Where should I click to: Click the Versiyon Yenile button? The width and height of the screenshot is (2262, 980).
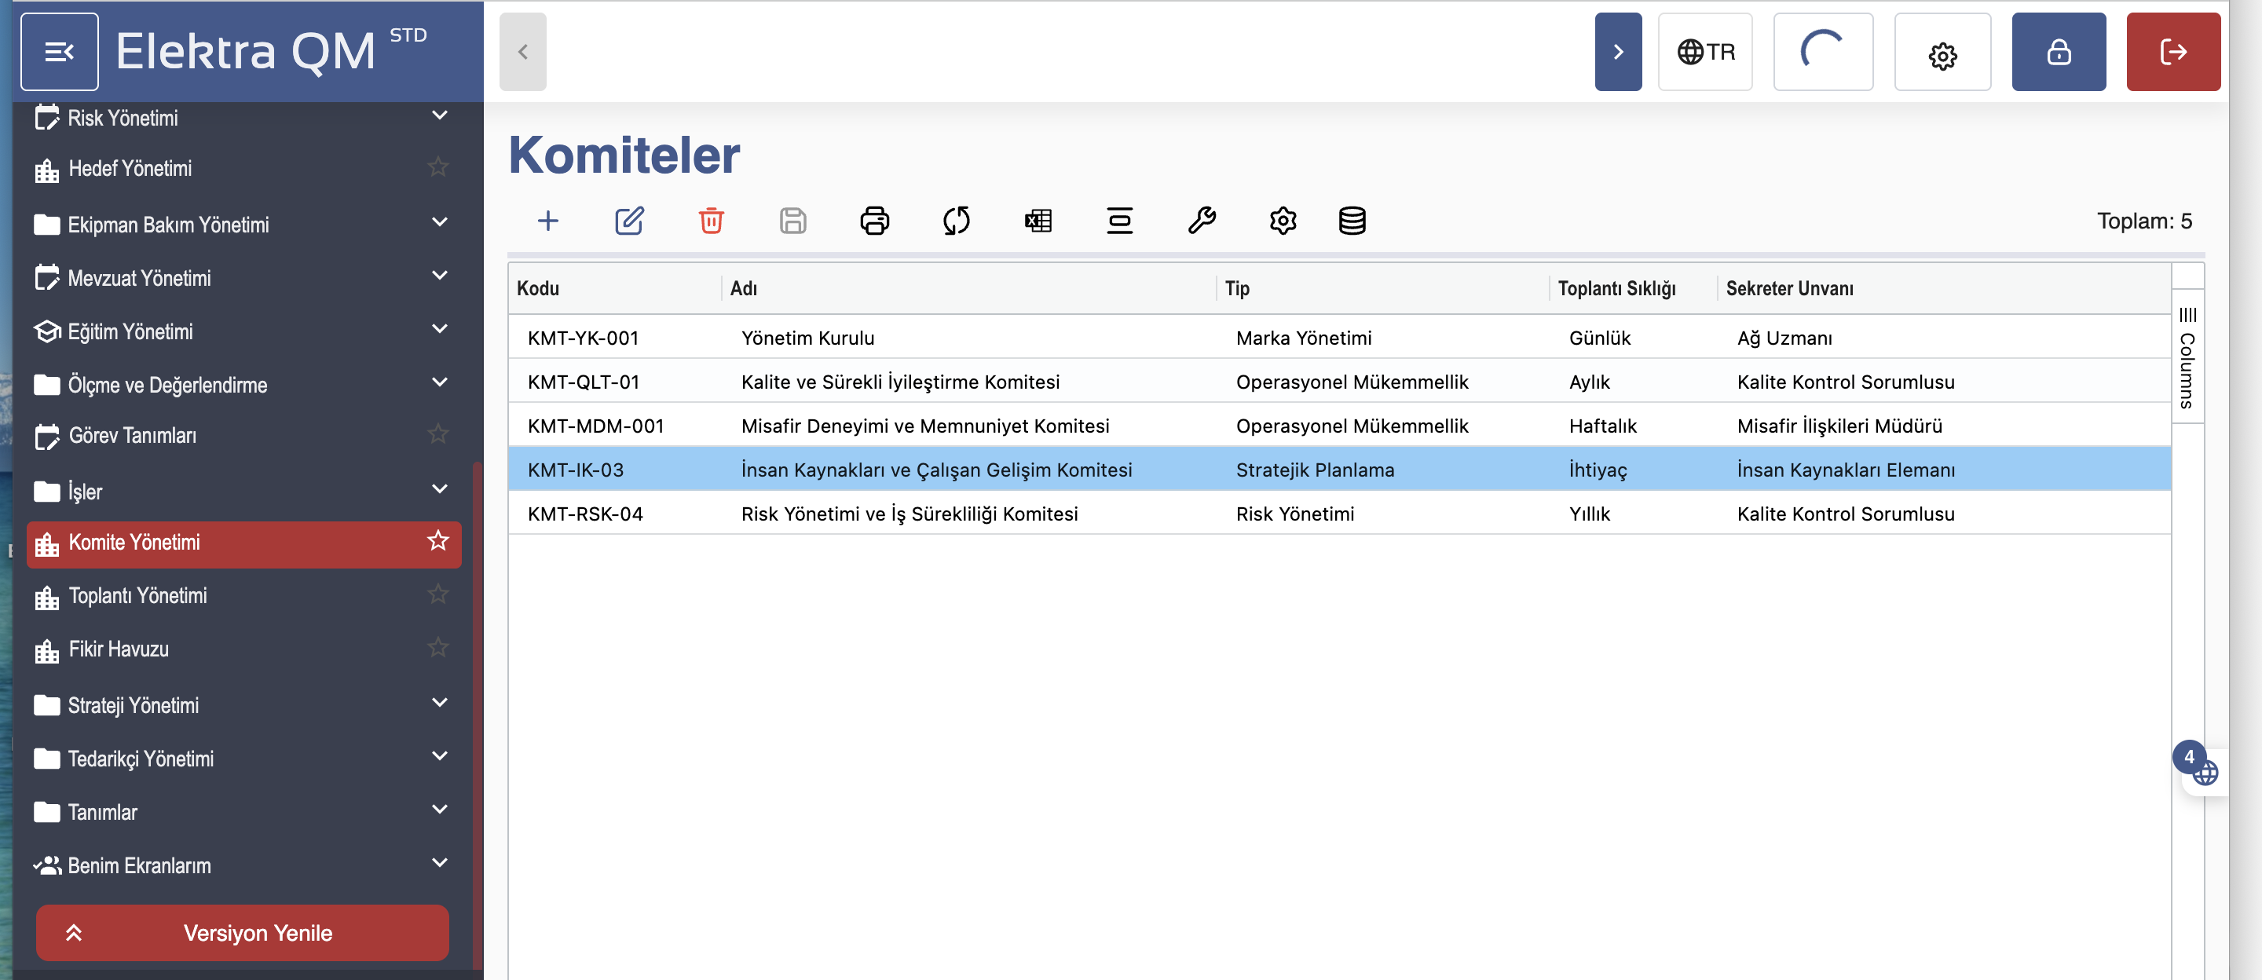point(243,933)
